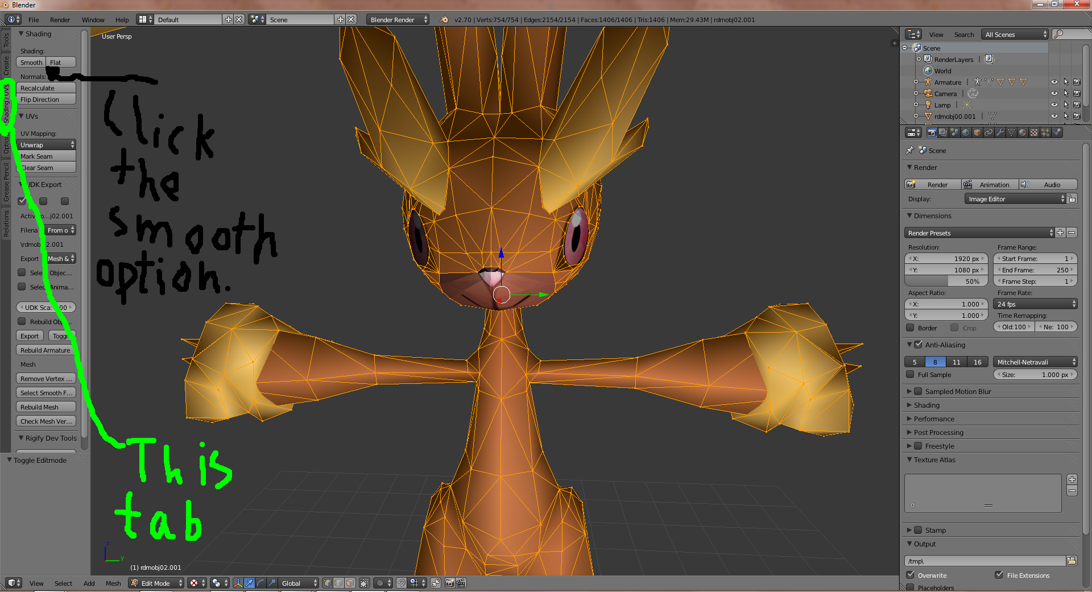The width and height of the screenshot is (1092, 592).
Task: Open the Window menu
Action: pos(93,19)
